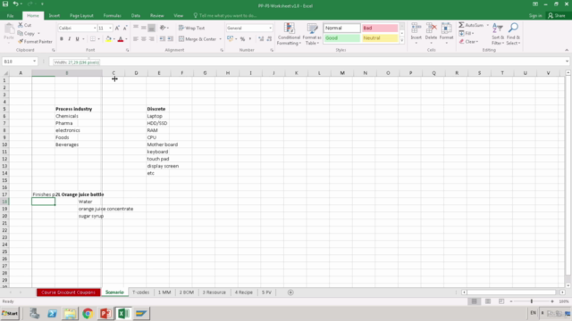Apply the Good cell style
Image resolution: width=572 pixels, height=321 pixels.
341,38
